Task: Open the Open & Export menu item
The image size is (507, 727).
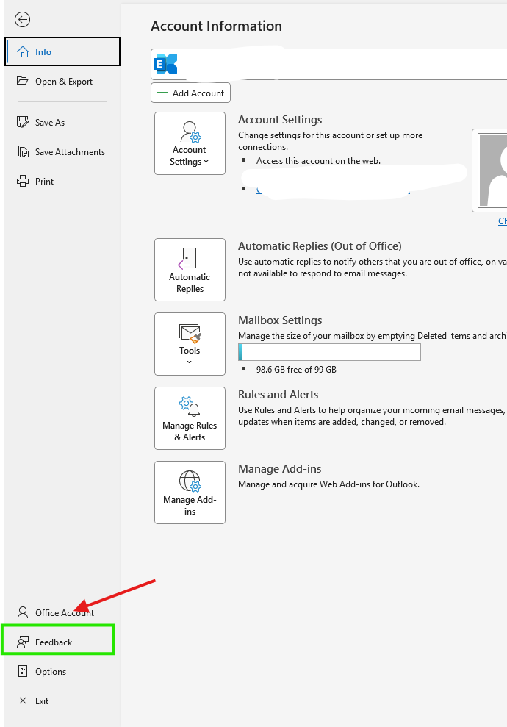Action: (x=62, y=81)
